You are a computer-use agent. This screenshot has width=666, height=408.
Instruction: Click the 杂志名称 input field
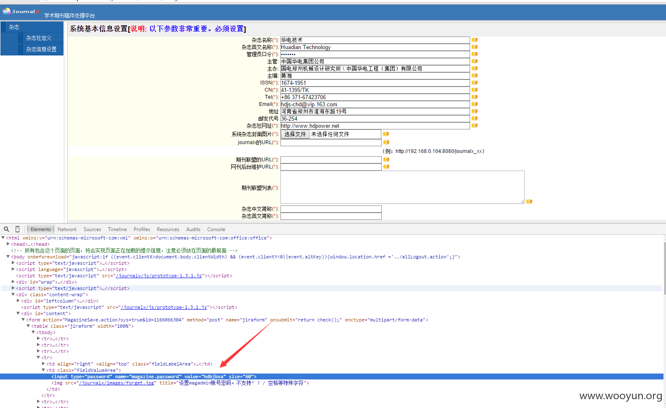point(375,40)
